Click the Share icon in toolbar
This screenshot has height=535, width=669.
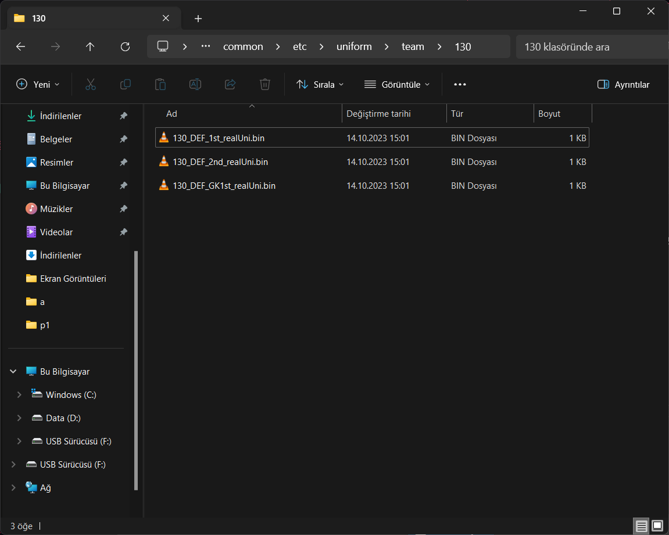[x=230, y=84]
